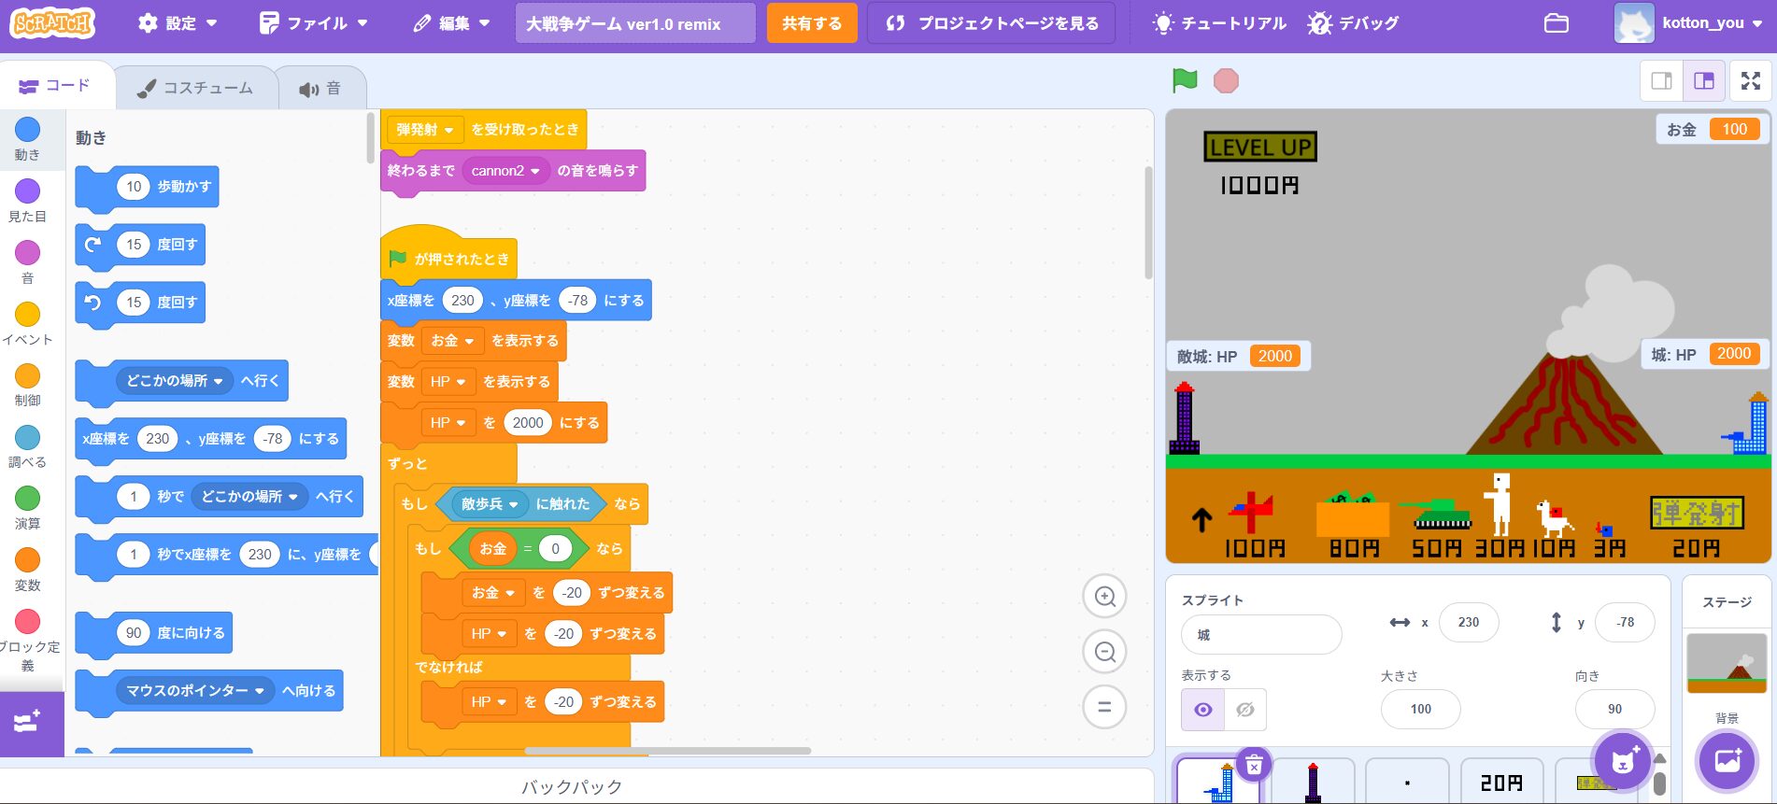
Task: Click the green flag to start
Action: (1185, 81)
